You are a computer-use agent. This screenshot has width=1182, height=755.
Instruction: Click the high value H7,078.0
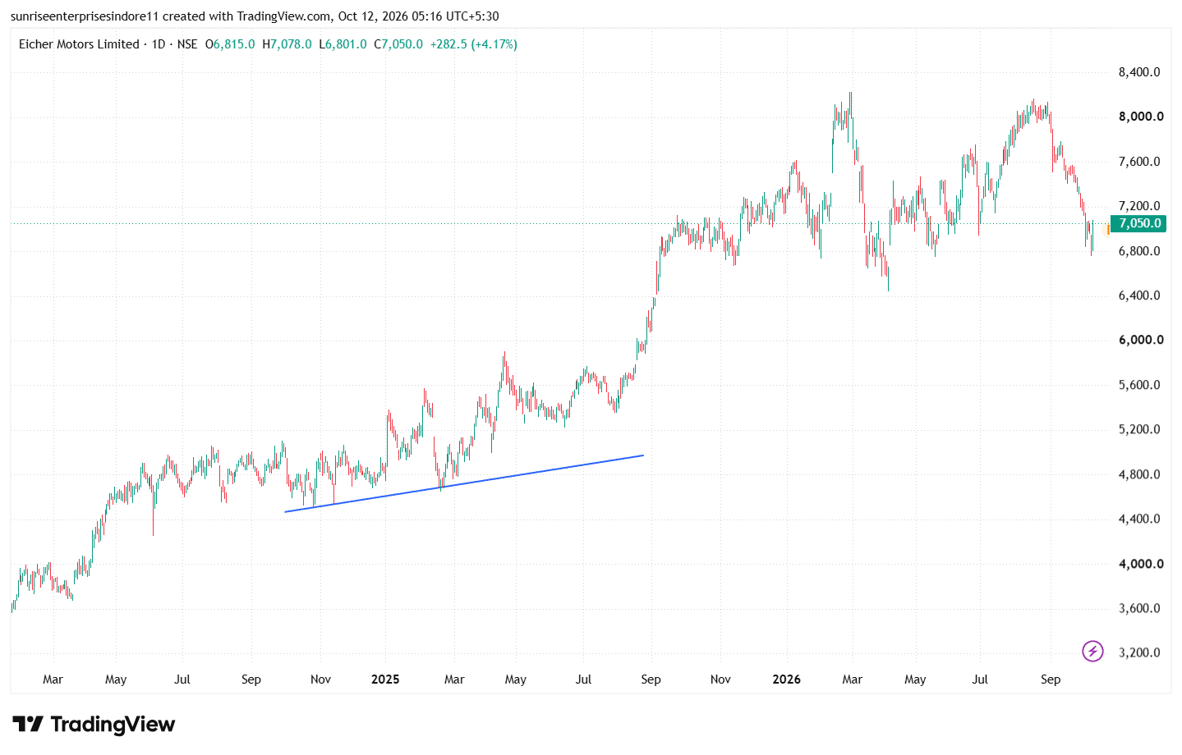point(287,44)
